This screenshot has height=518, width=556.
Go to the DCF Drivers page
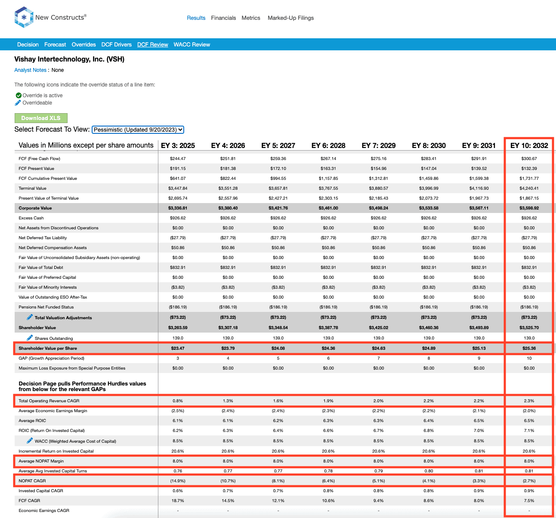coord(117,45)
